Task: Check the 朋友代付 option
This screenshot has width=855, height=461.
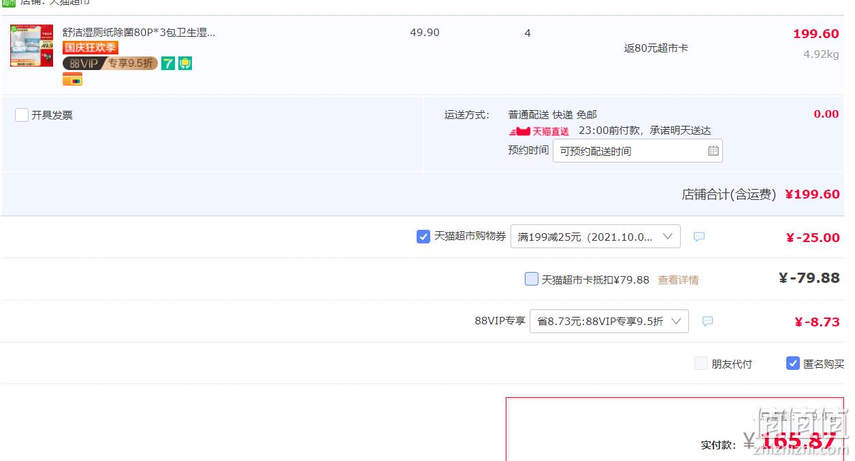Action: [701, 363]
